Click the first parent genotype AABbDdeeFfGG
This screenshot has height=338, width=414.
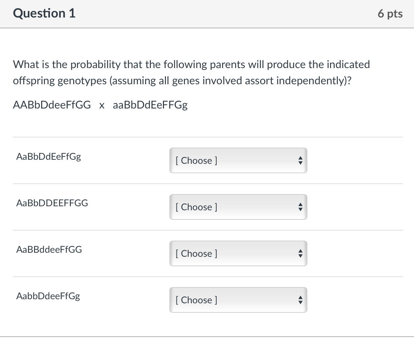(52, 105)
